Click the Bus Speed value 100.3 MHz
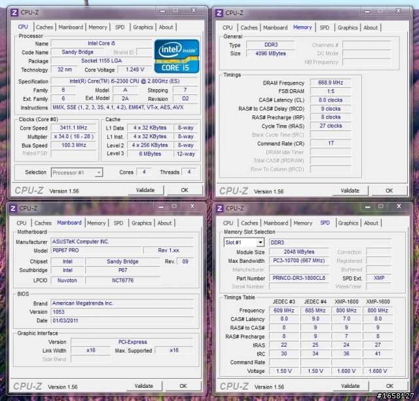 pos(73,145)
